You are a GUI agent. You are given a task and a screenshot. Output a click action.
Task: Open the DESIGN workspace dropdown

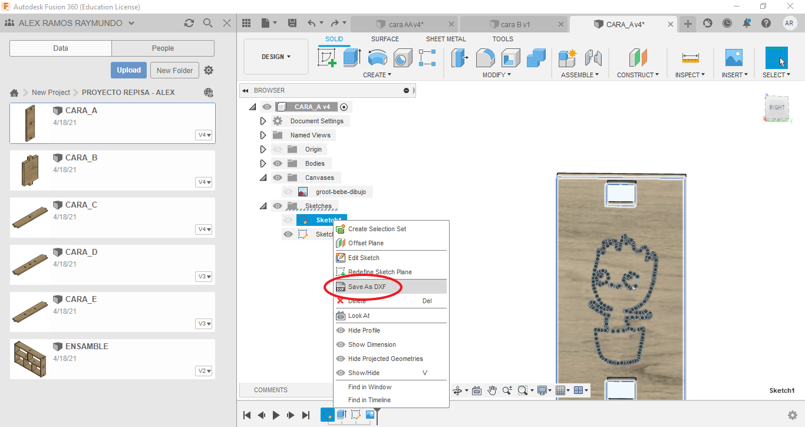pos(276,57)
